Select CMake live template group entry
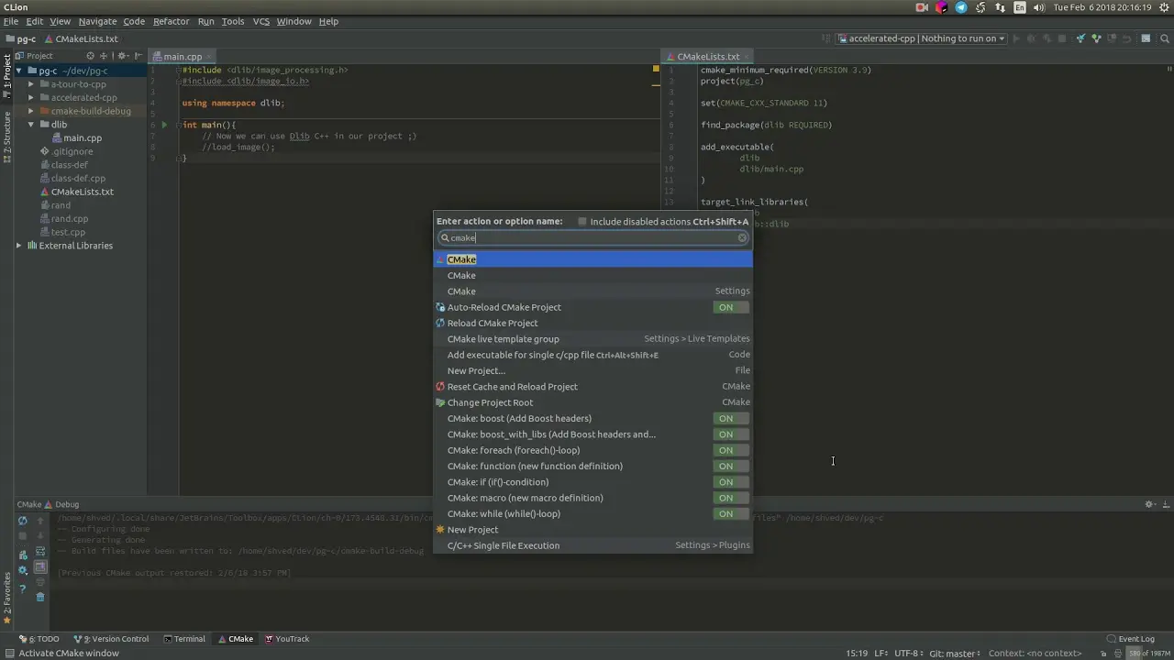The image size is (1174, 660). (593, 339)
